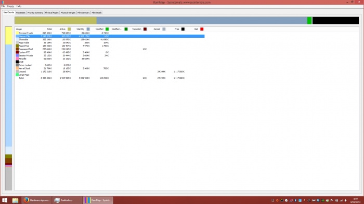Image resolution: width=364 pixels, height=204 pixels.
Task: Open the Help menu
Action: coord(19,6)
